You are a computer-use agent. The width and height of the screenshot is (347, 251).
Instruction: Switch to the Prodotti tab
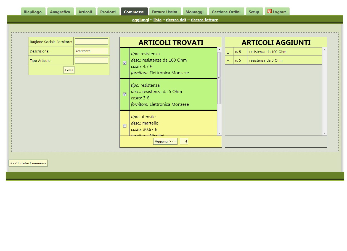108,12
